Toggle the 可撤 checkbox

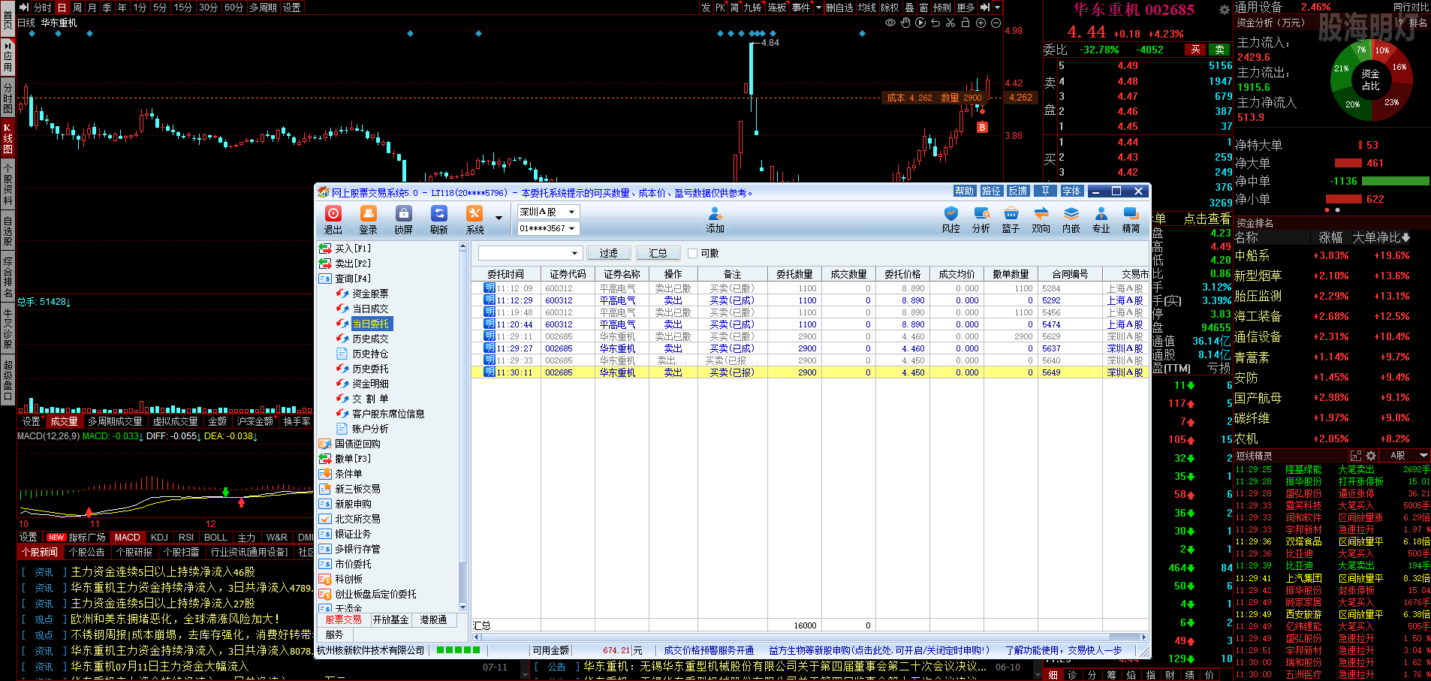tap(692, 253)
